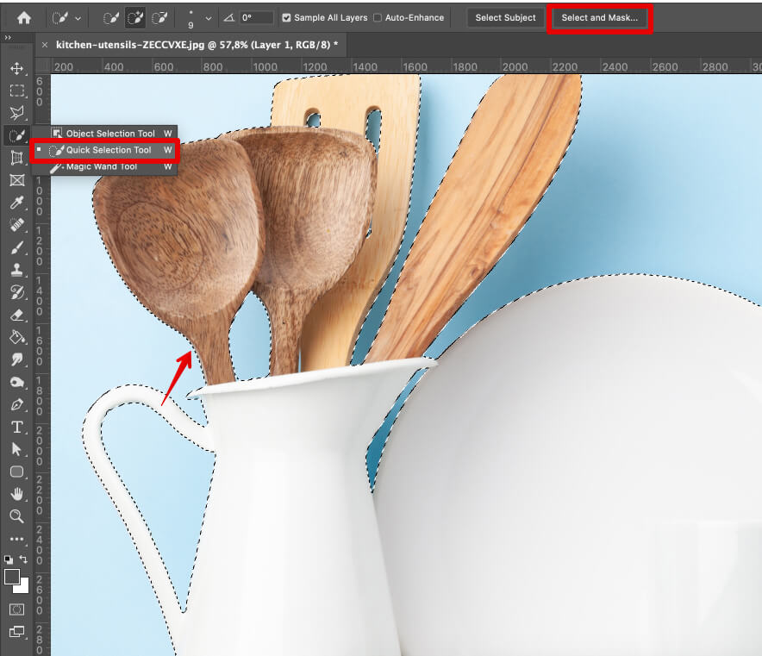
Task: Activate the Hand tool
Action: pyautogui.click(x=18, y=495)
